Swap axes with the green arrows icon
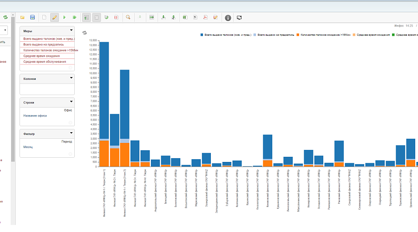 pyautogui.click(x=106, y=17)
